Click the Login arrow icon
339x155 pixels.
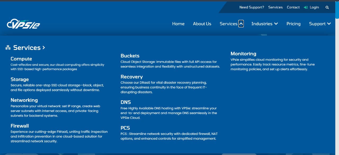(306, 7)
